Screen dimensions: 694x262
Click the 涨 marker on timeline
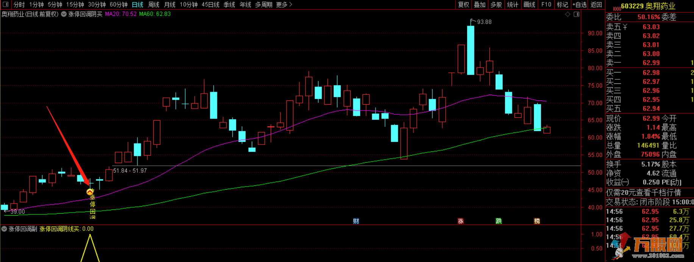[x=460, y=221]
